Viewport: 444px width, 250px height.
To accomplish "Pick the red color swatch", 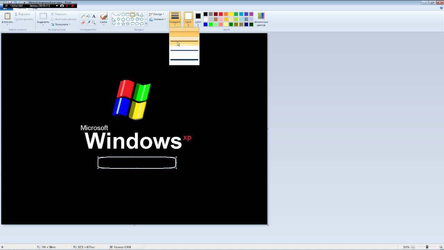I will coord(221,14).
